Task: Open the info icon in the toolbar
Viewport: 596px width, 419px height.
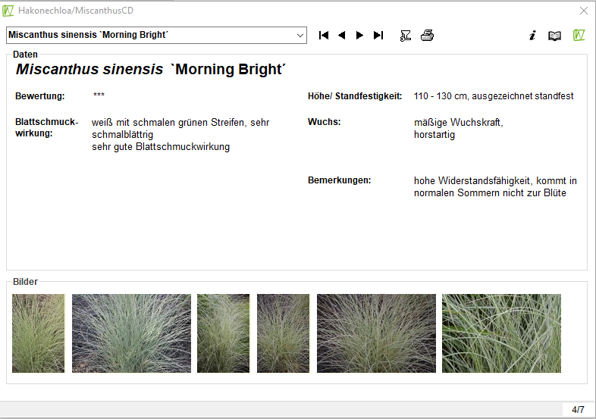Action: tap(532, 36)
